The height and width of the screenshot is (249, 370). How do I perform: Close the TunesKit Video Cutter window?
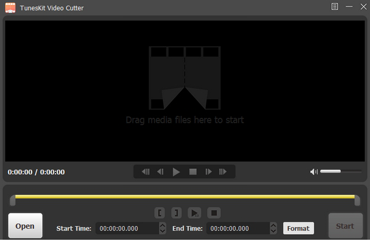pos(363,7)
